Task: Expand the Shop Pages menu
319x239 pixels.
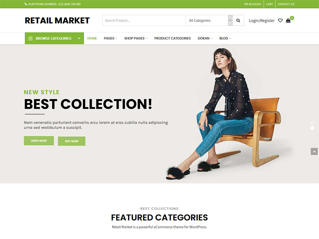Action: click(x=136, y=38)
